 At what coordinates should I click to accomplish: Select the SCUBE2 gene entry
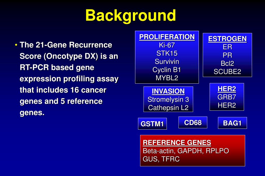(x=227, y=72)
